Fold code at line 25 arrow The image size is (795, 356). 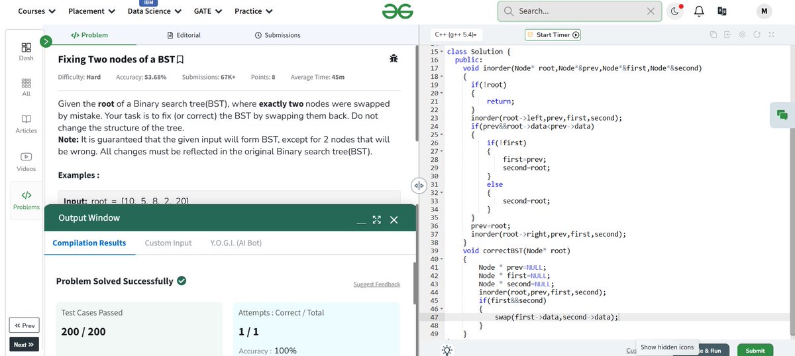point(442,135)
